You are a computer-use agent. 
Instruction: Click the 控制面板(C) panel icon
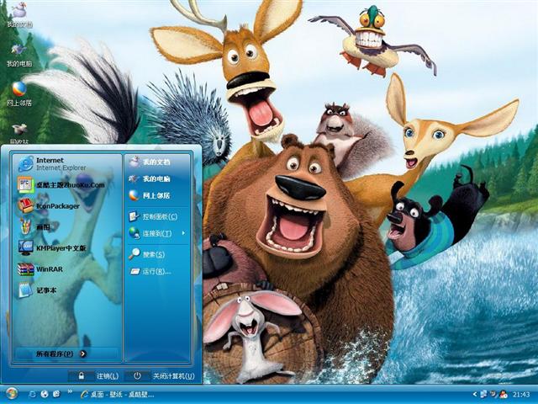[134, 216]
